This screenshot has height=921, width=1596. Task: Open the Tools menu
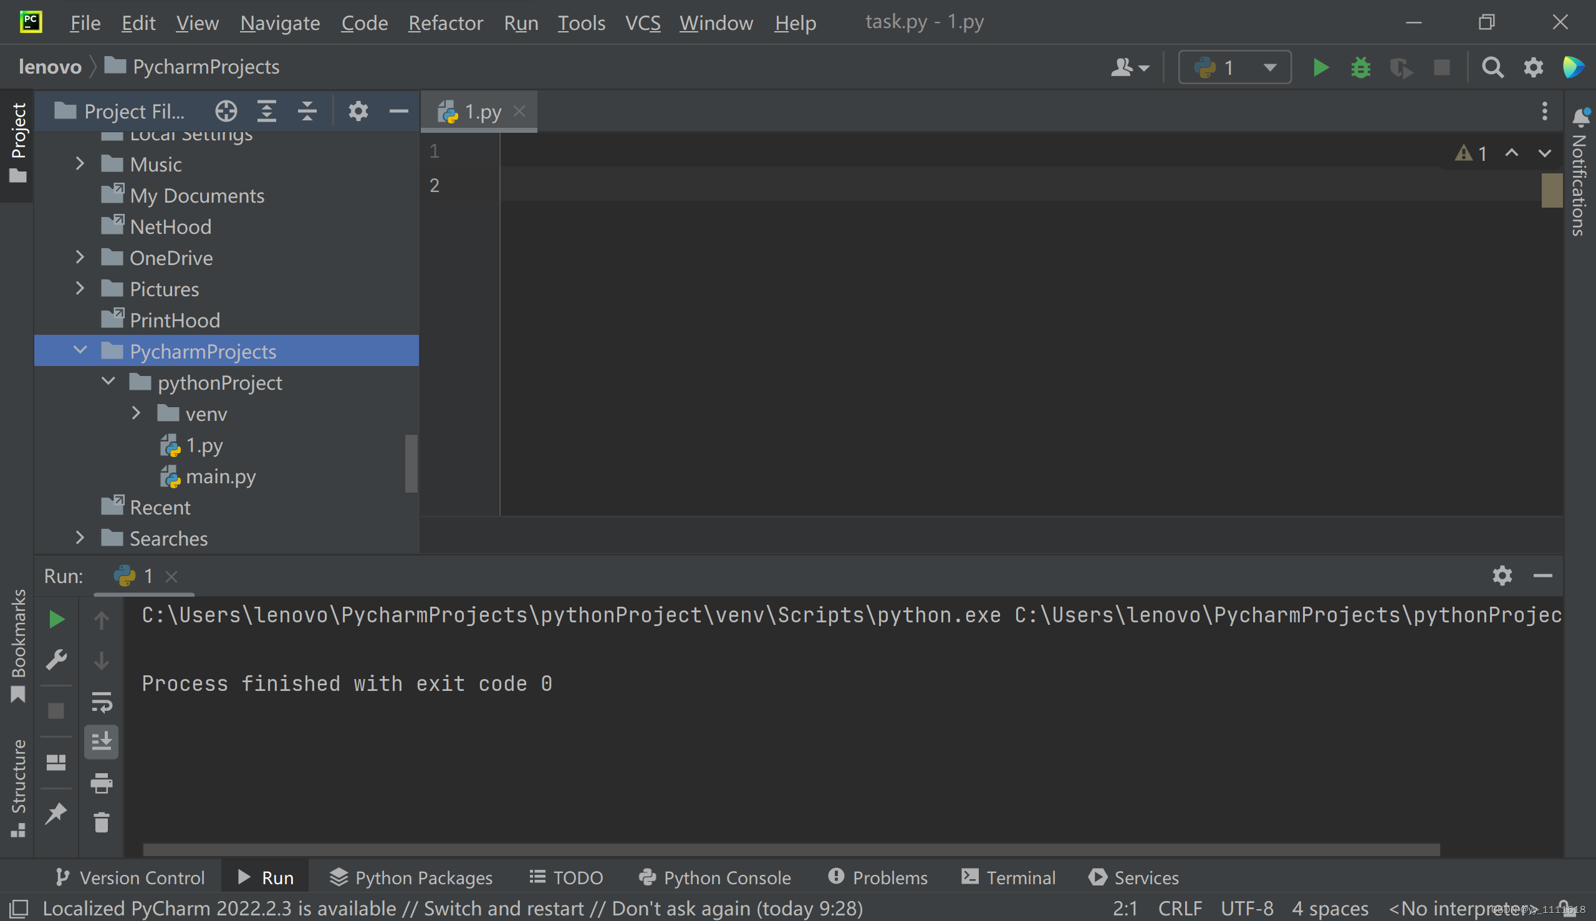point(581,23)
